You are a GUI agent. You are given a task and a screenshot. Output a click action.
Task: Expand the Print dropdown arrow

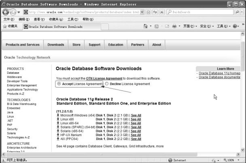pos(179,26)
